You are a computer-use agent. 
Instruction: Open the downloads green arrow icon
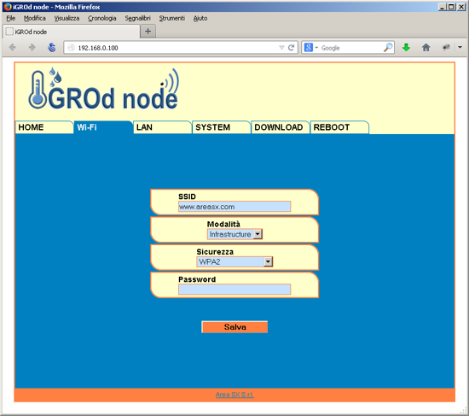tap(406, 47)
